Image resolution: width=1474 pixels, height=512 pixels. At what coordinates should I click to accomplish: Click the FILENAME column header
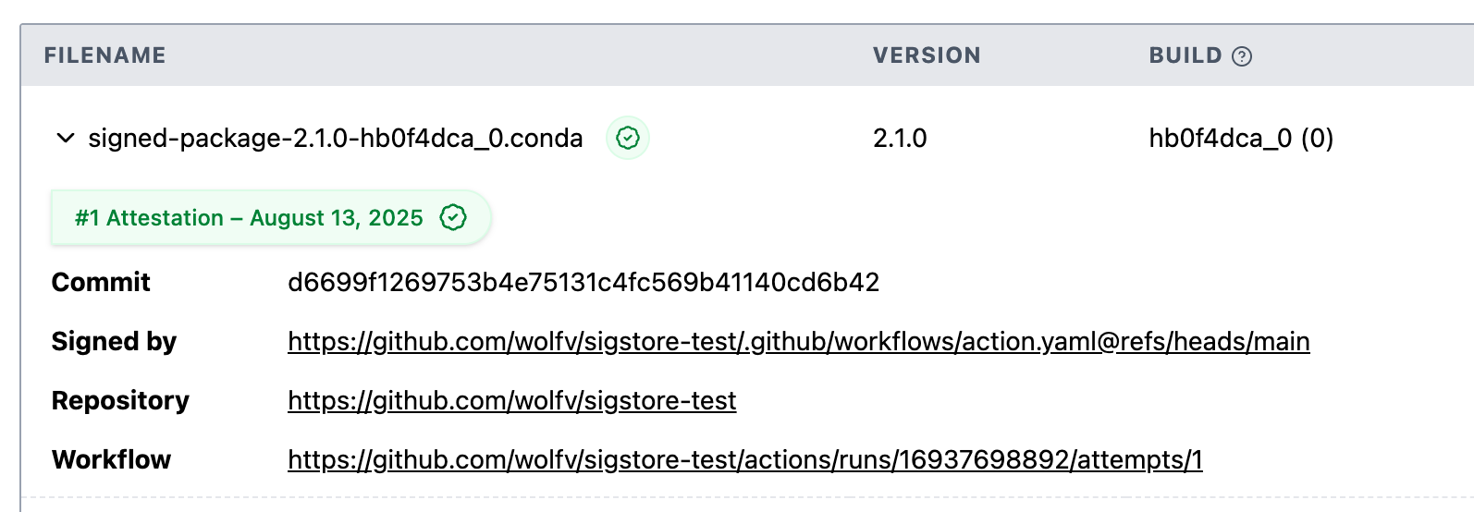(x=104, y=55)
